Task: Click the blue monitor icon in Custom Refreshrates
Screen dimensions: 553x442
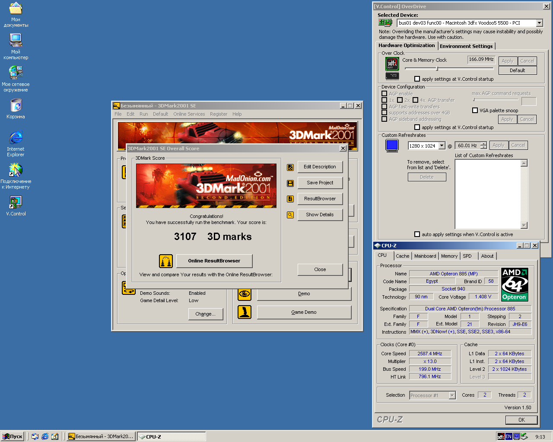Action: 392,146
